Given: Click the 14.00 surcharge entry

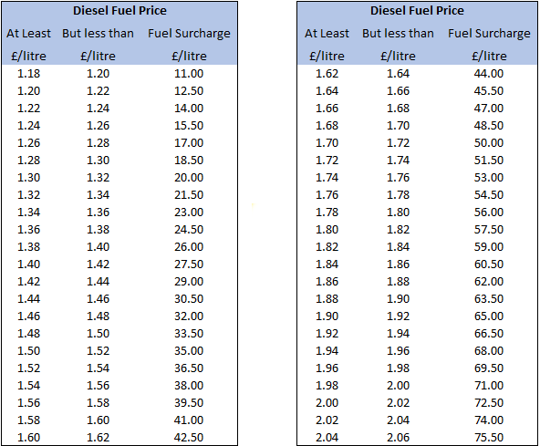Looking at the screenshot, I should (x=189, y=109).
